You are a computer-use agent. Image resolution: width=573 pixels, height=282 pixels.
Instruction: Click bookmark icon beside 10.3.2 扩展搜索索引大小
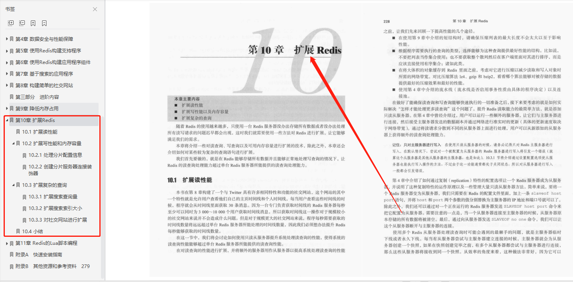coord(24,208)
